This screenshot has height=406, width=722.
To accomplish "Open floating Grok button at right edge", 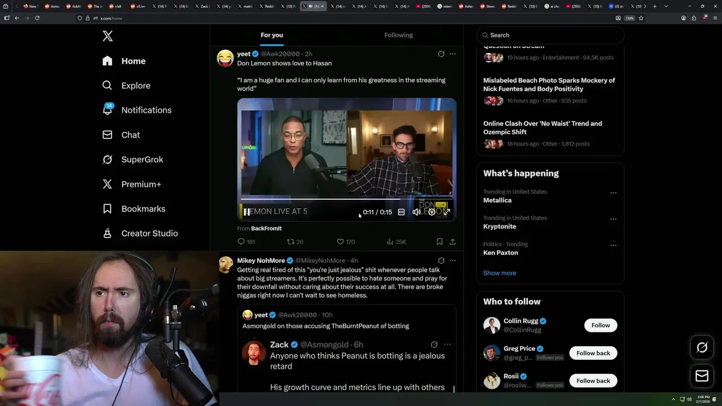I will coord(702,348).
